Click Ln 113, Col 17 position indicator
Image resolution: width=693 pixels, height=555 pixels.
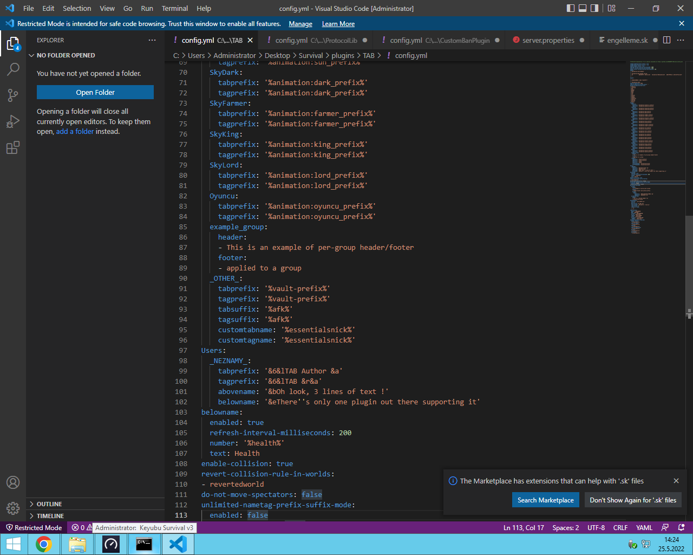click(x=524, y=527)
